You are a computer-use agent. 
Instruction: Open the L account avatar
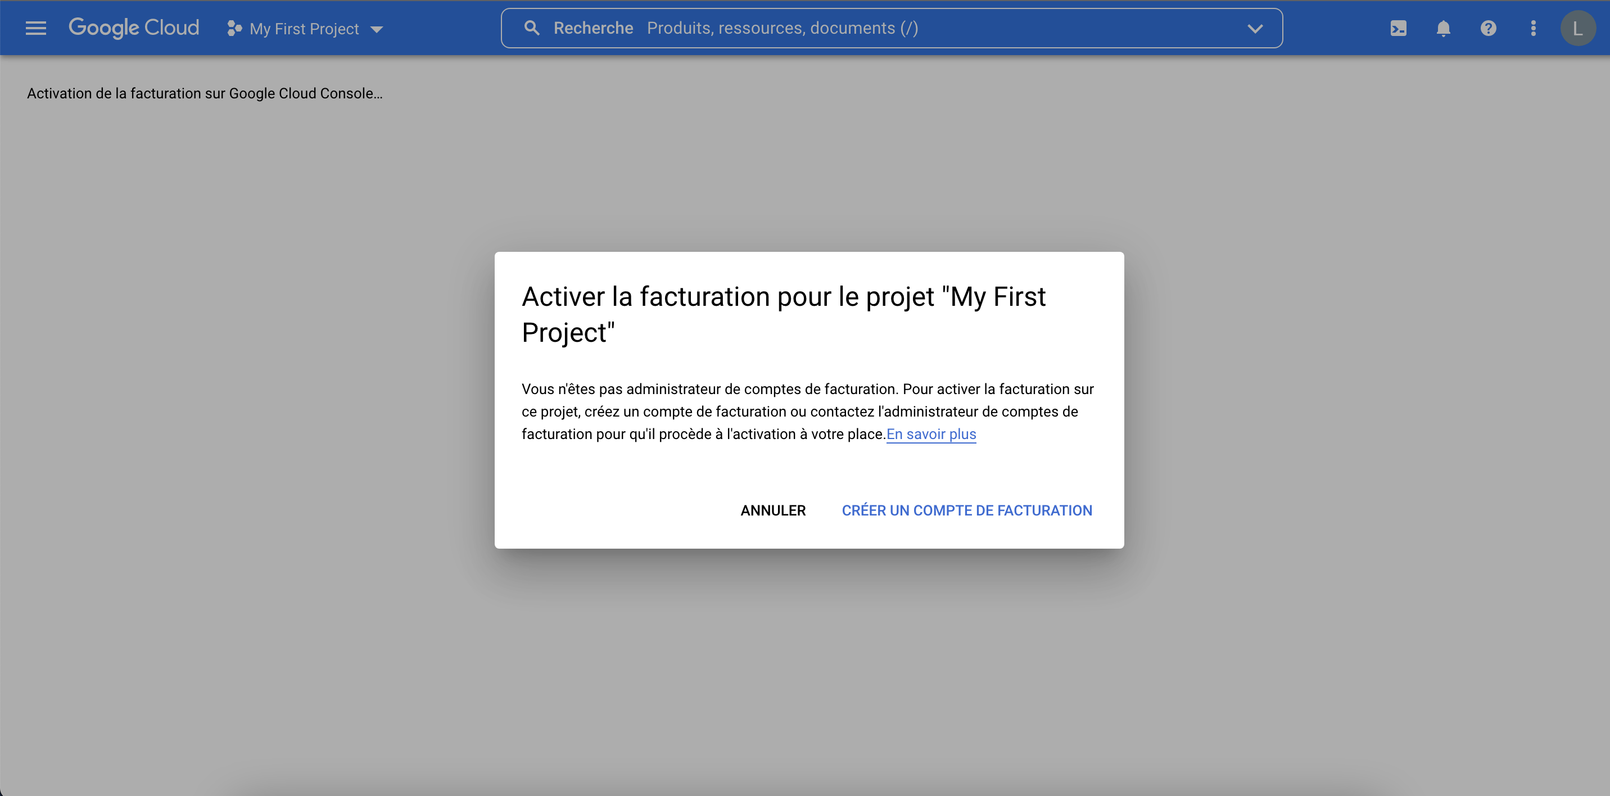click(x=1578, y=28)
